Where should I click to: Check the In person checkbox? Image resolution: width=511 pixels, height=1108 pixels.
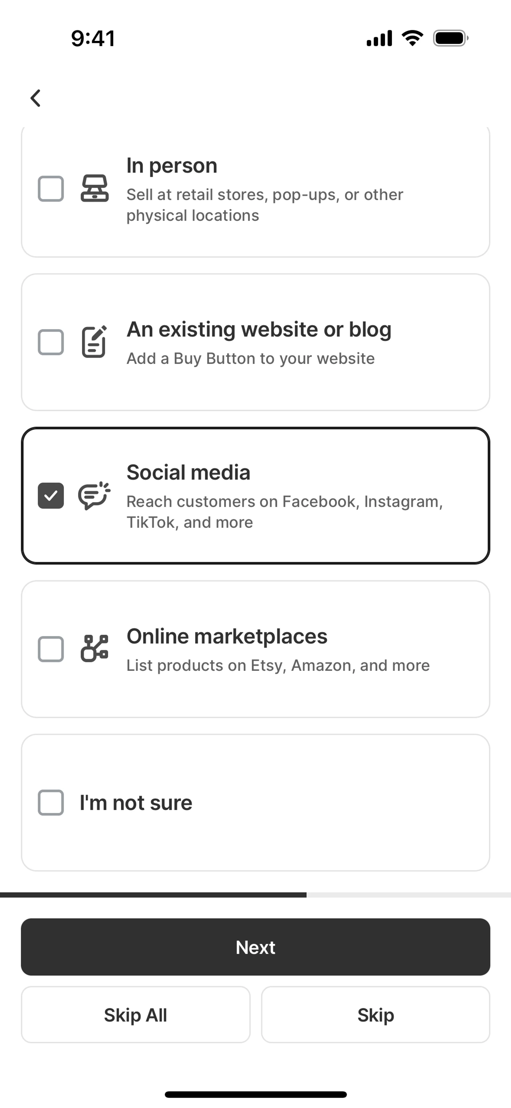coord(51,188)
